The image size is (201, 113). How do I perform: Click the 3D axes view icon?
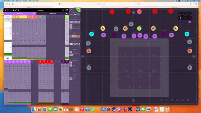[x=167, y=100]
